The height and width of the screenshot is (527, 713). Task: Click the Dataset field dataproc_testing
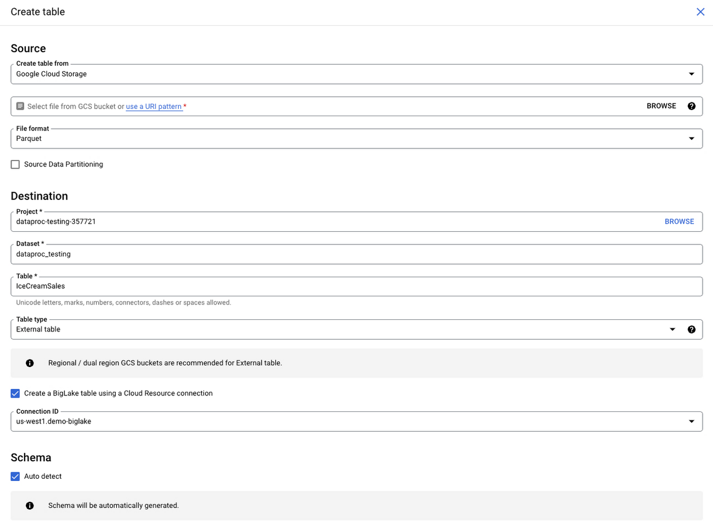click(x=356, y=254)
